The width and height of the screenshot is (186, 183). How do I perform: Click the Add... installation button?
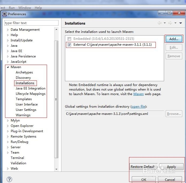[174, 39]
